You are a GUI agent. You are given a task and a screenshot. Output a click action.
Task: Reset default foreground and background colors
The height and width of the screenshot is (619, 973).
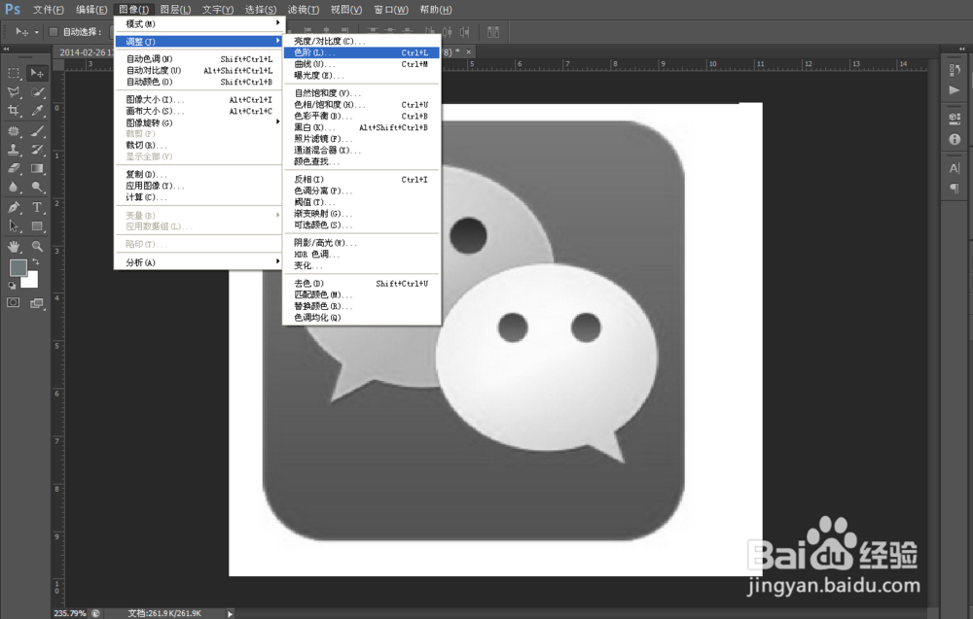[12, 286]
